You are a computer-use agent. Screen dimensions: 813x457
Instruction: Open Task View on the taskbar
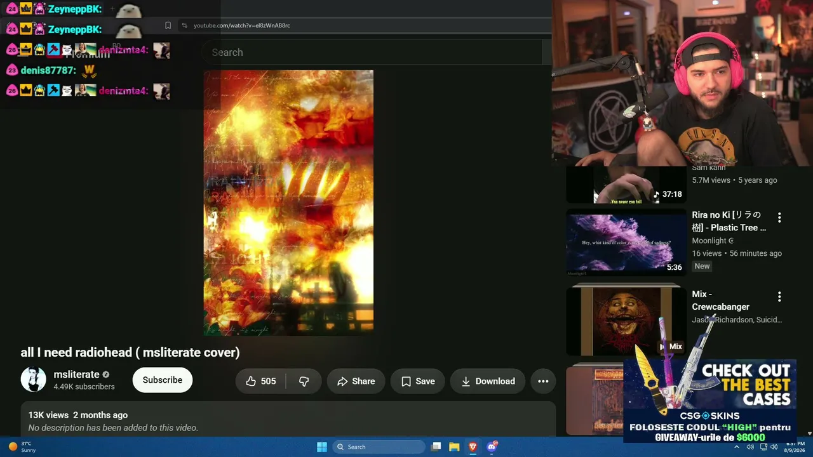click(436, 447)
